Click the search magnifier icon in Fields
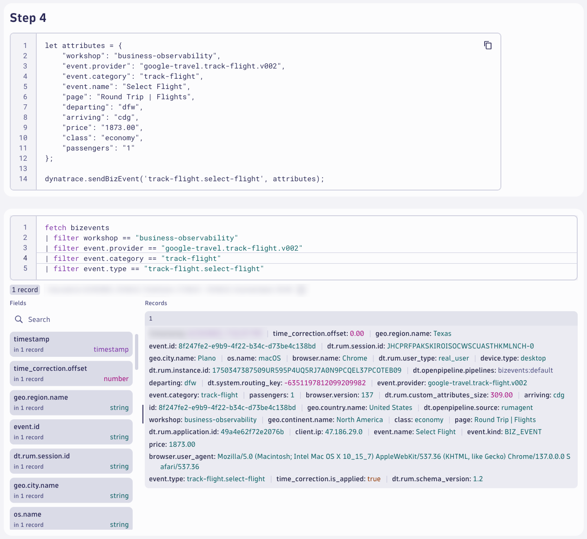Image resolution: width=587 pixels, height=539 pixels. point(19,319)
